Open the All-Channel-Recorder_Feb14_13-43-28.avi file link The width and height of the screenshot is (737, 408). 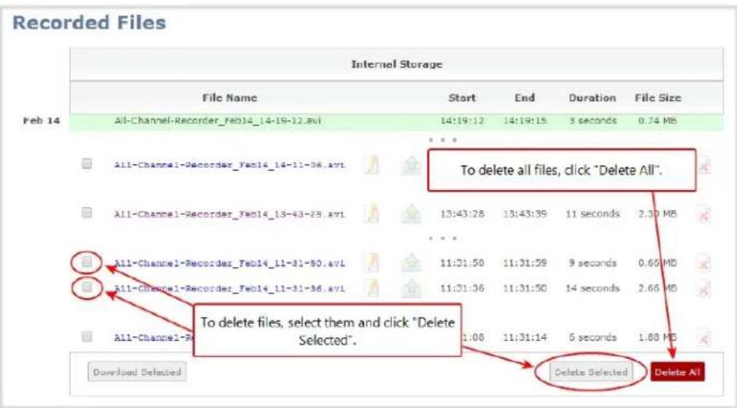[230, 215]
